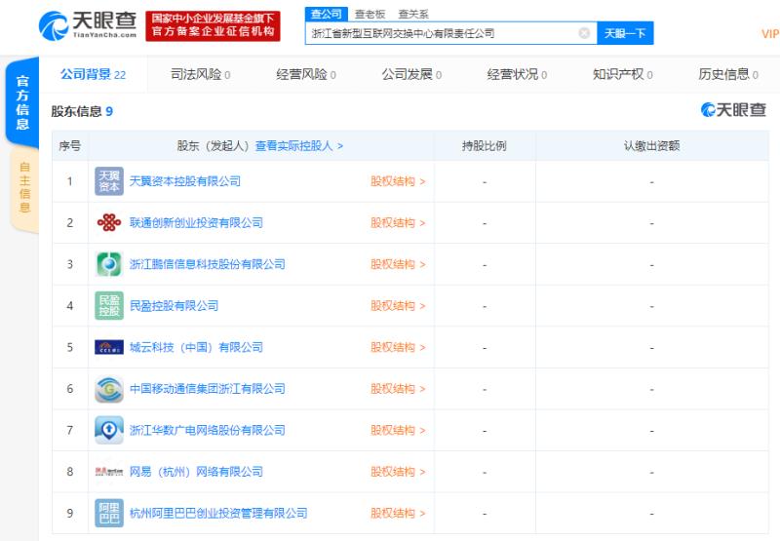Open 浙江鹏信信息科技股份有限公司 page
Screen dimensions: 780x541
[x=208, y=264]
